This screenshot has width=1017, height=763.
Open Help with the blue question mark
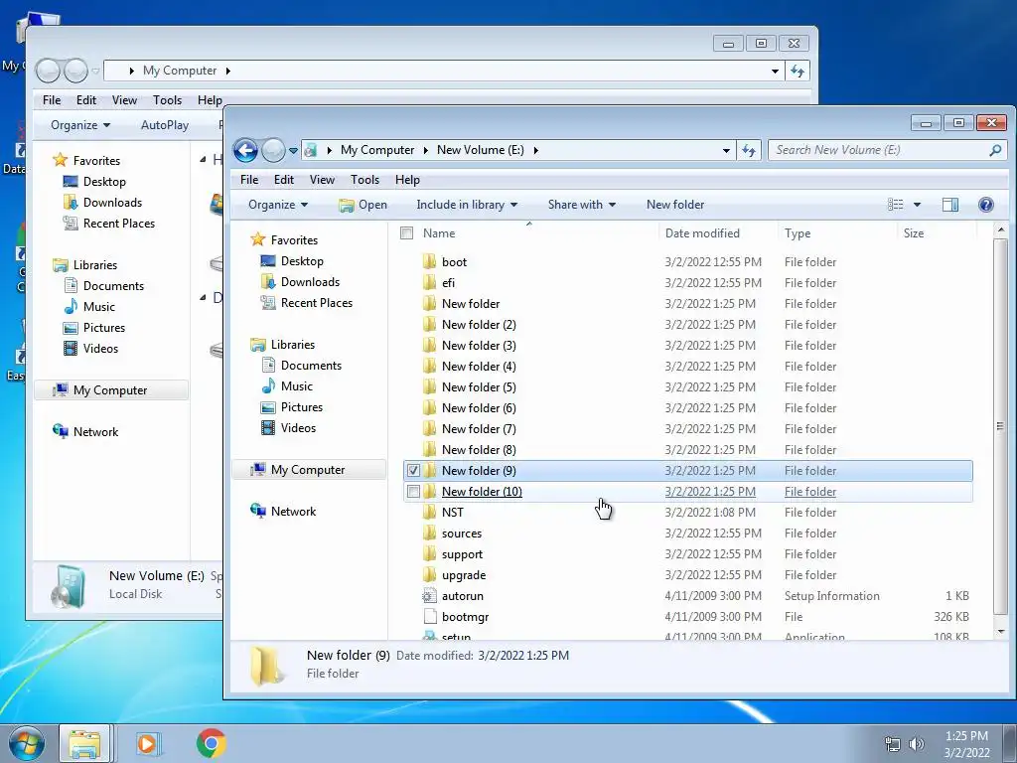986,205
